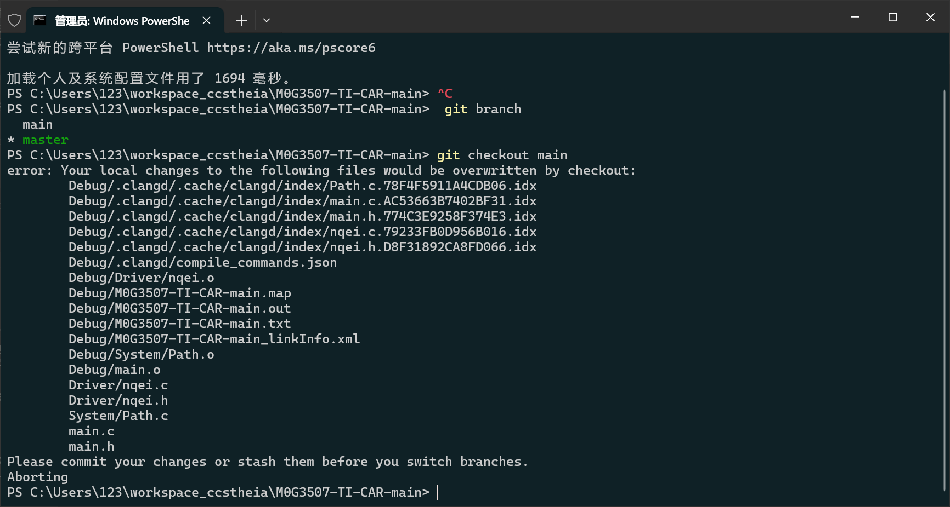Click the compile_commands.json file path
The image size is (950, 507).
[202, 263]
